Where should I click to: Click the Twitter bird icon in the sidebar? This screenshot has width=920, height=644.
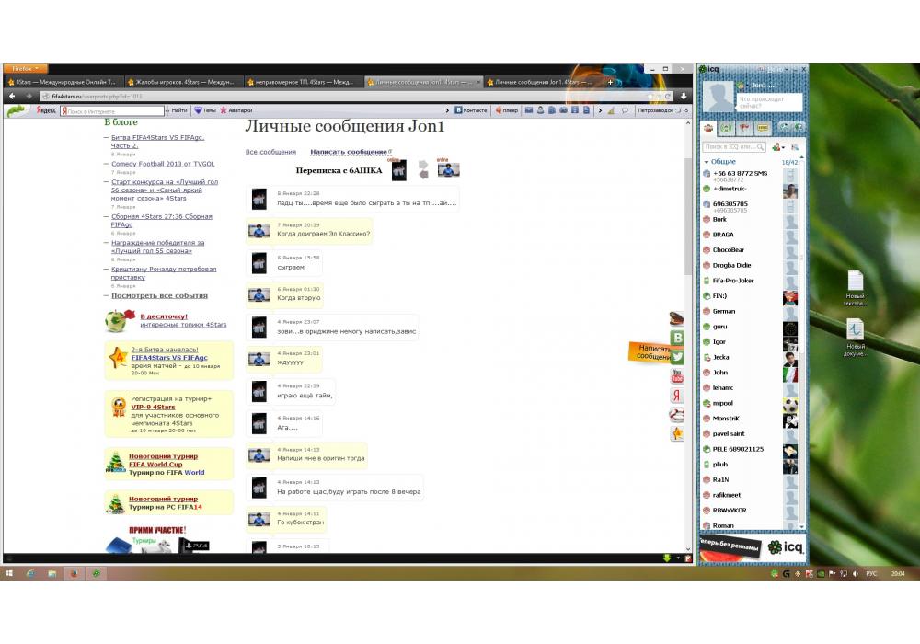coord(677,356)
